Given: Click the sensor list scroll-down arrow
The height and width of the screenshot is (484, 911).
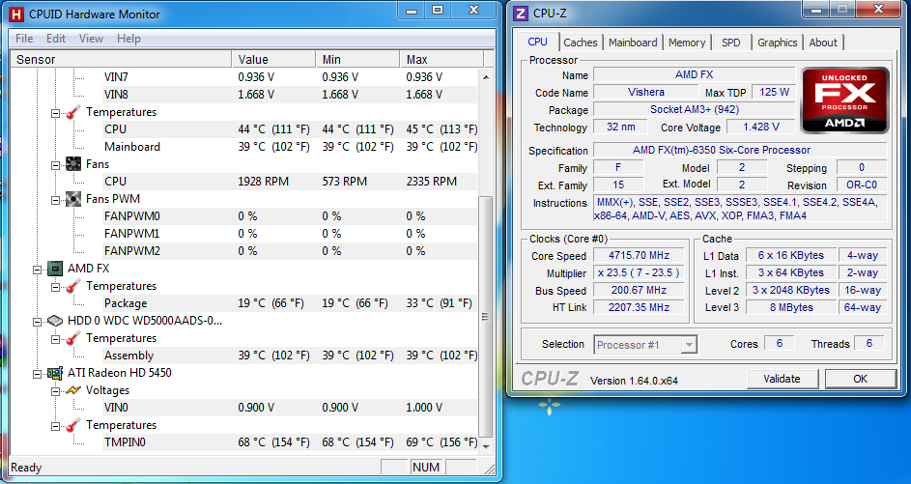Looking at the screenshot, I should pos(486,444).
